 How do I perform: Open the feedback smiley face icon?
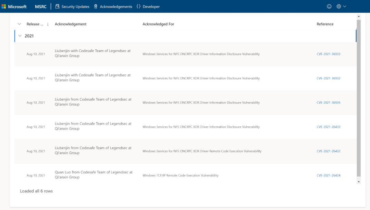click(x=329, y=7)
